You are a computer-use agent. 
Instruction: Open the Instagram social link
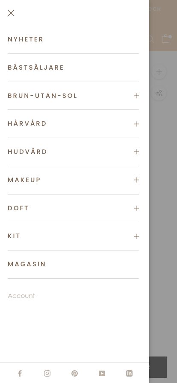[47, 373]
